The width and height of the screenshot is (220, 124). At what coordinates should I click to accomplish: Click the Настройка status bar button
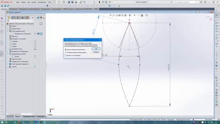(209, 120)
